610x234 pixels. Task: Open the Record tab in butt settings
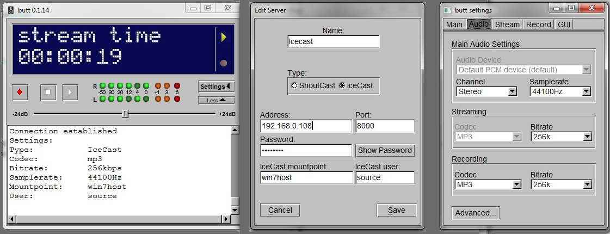tap(538, 24)
